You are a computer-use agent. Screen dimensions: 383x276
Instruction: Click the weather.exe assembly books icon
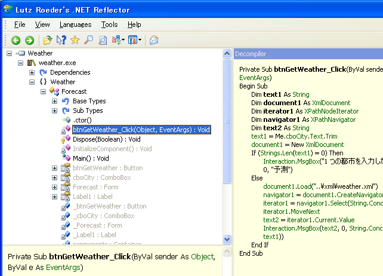click(x=31, y=63)
